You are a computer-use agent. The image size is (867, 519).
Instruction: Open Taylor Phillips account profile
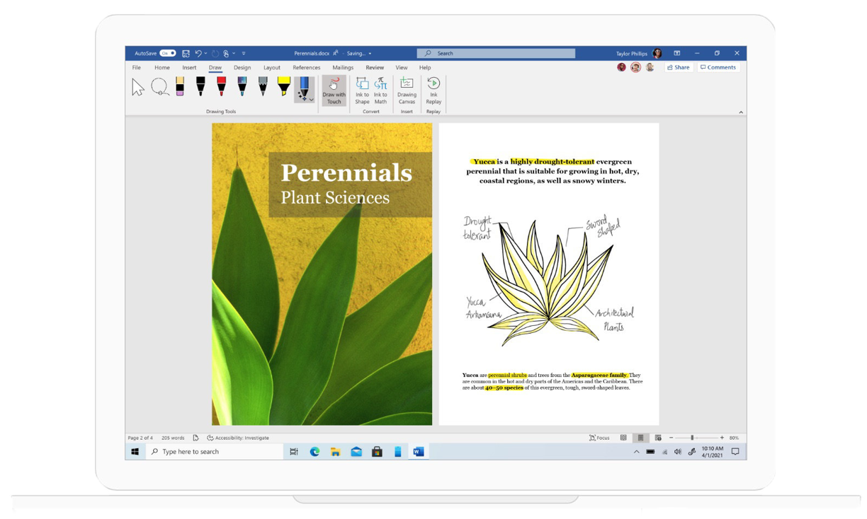639,53
